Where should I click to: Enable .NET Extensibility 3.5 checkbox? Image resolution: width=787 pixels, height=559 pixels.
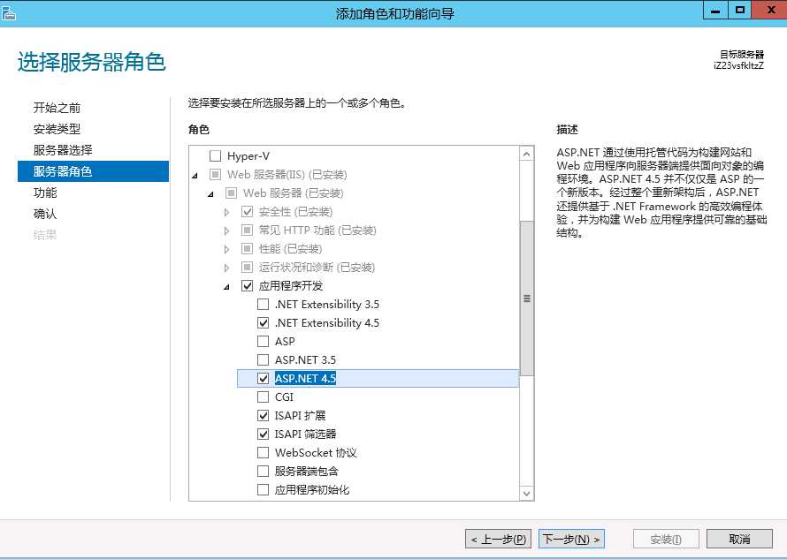click(x=263, y=305)
